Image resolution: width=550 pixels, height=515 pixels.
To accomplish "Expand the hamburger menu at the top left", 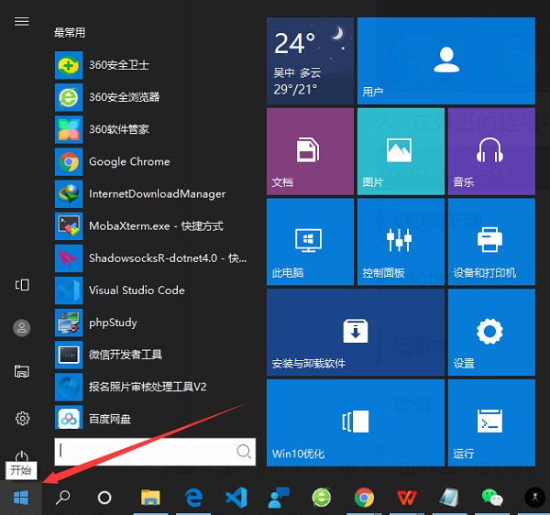I will pyautogui.click(x=22, y=21).
